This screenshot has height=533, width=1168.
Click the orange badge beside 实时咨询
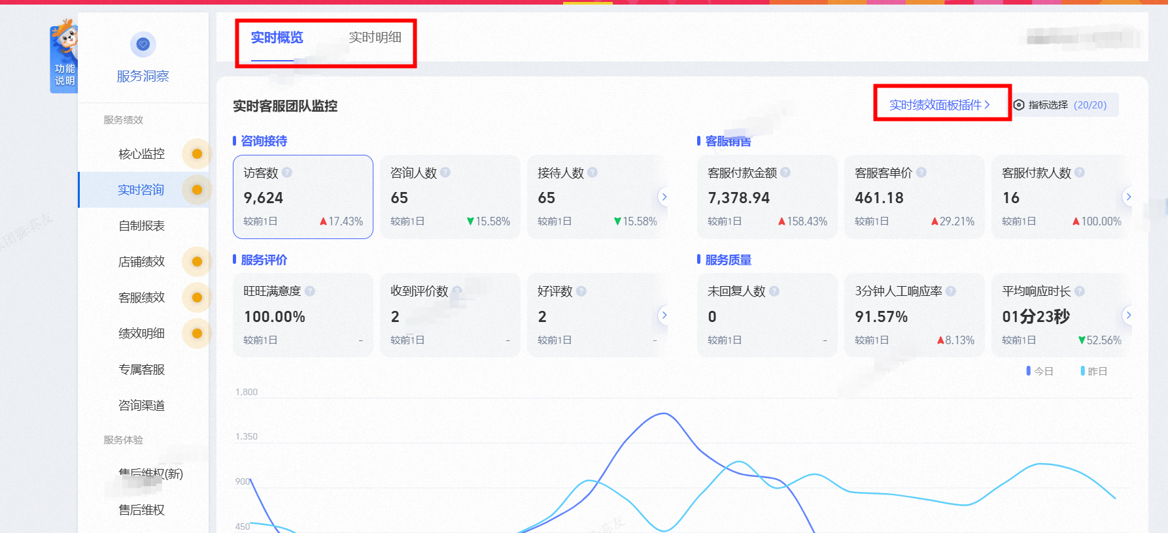[x=197, y=190]
